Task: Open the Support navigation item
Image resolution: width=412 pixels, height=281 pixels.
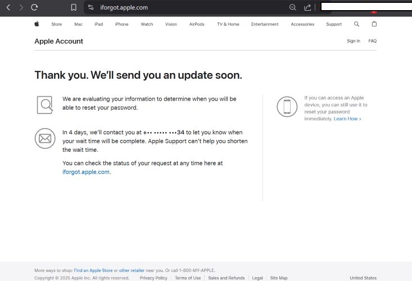Action: 334,24
